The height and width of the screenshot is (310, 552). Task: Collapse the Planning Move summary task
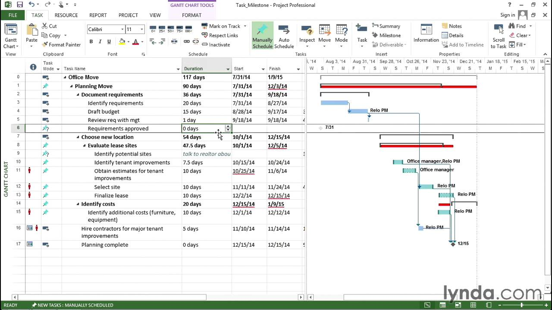coord(72,86)
